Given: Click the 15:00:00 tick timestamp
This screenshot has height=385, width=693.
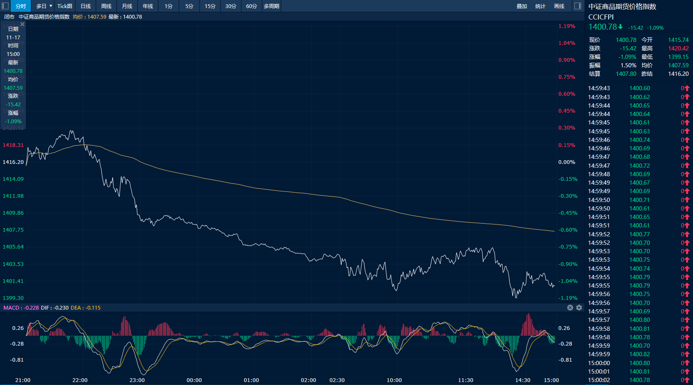Looking at the screenshot, I should [599, 363].
